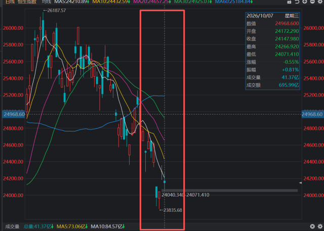This screenshot has height=231, width=324.
Task: Click the volume MA10:84.57亿 value
Action: (x=108, y=226)
